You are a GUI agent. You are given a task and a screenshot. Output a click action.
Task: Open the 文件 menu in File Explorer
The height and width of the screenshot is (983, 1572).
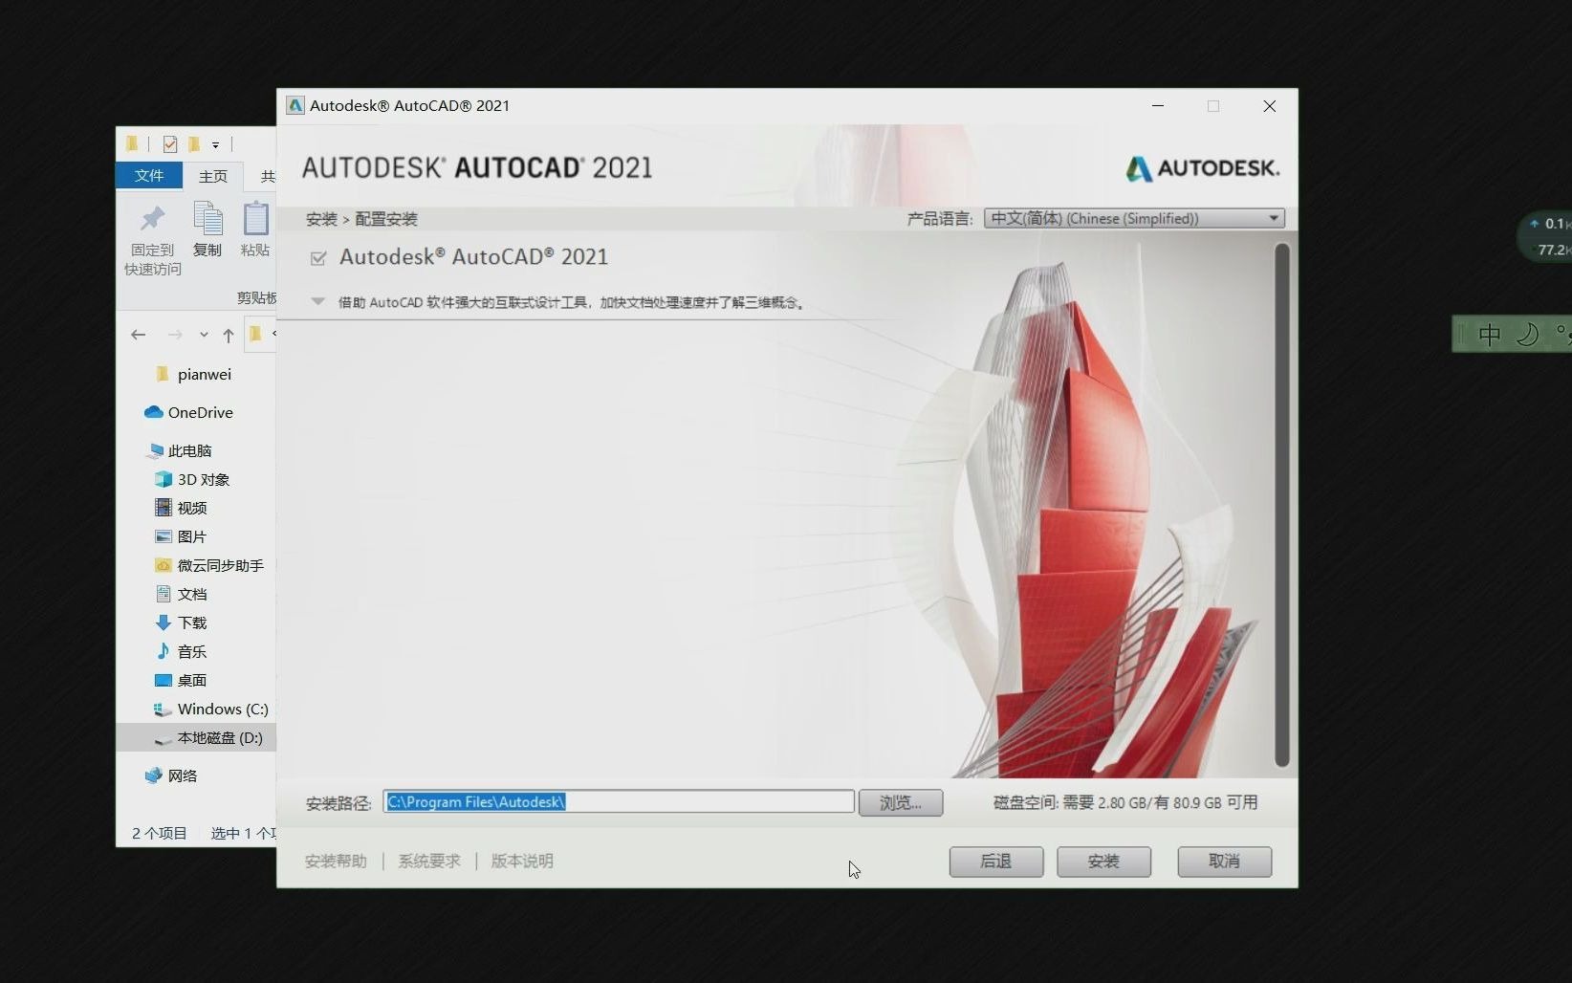[x=148, y=176]
